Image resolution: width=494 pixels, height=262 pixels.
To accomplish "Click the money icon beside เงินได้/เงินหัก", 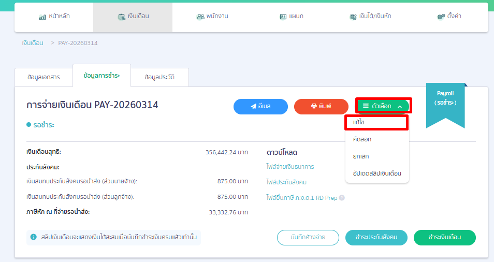I will (x=353, y=17).
